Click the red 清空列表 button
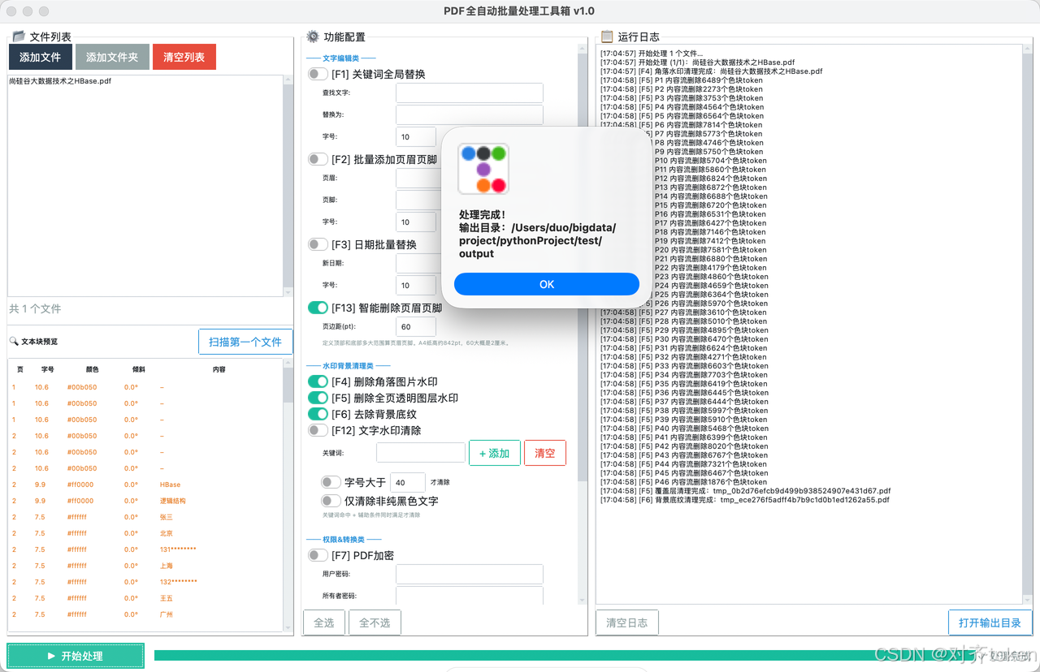The image size is (1040, 672). [x=184, y=57]
